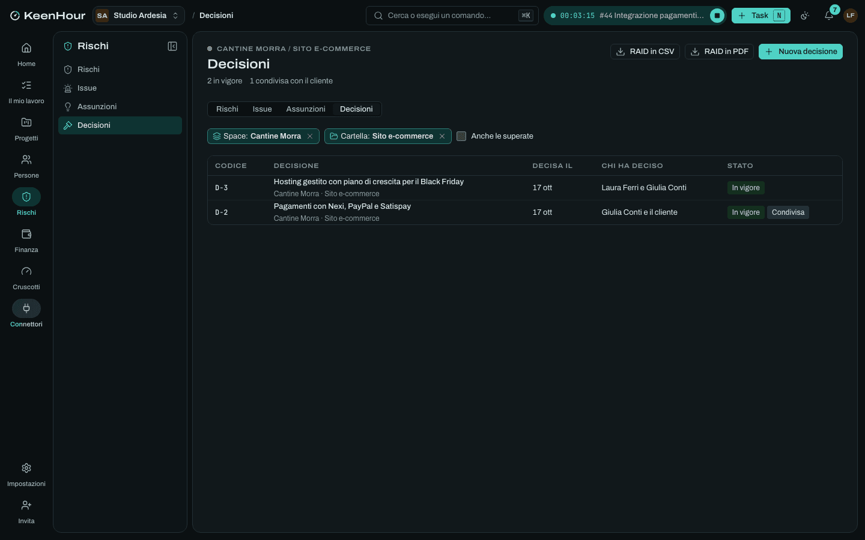Enable Anche le superate checkbox
This screenshot has height=540, width=865.
[461, 136]
